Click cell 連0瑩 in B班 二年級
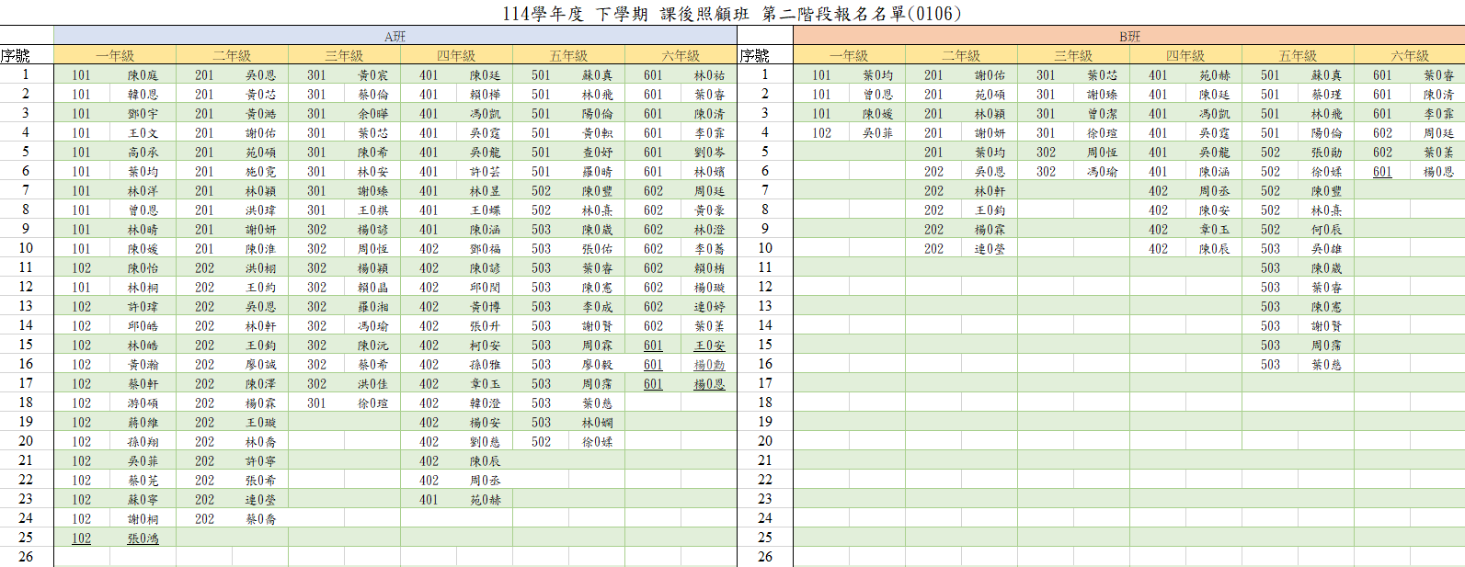Viewport: 1465px width, 567px height. (x=990, y=249)
